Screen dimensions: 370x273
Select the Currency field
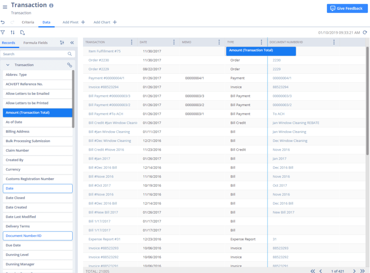(38, 169)
